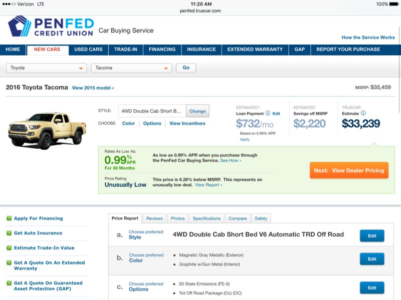This screenshot has width=401, height=300.
Task: Click the Get Auto Insurance arrow icon
Action: pyautogui.click(x=9, y=233)
